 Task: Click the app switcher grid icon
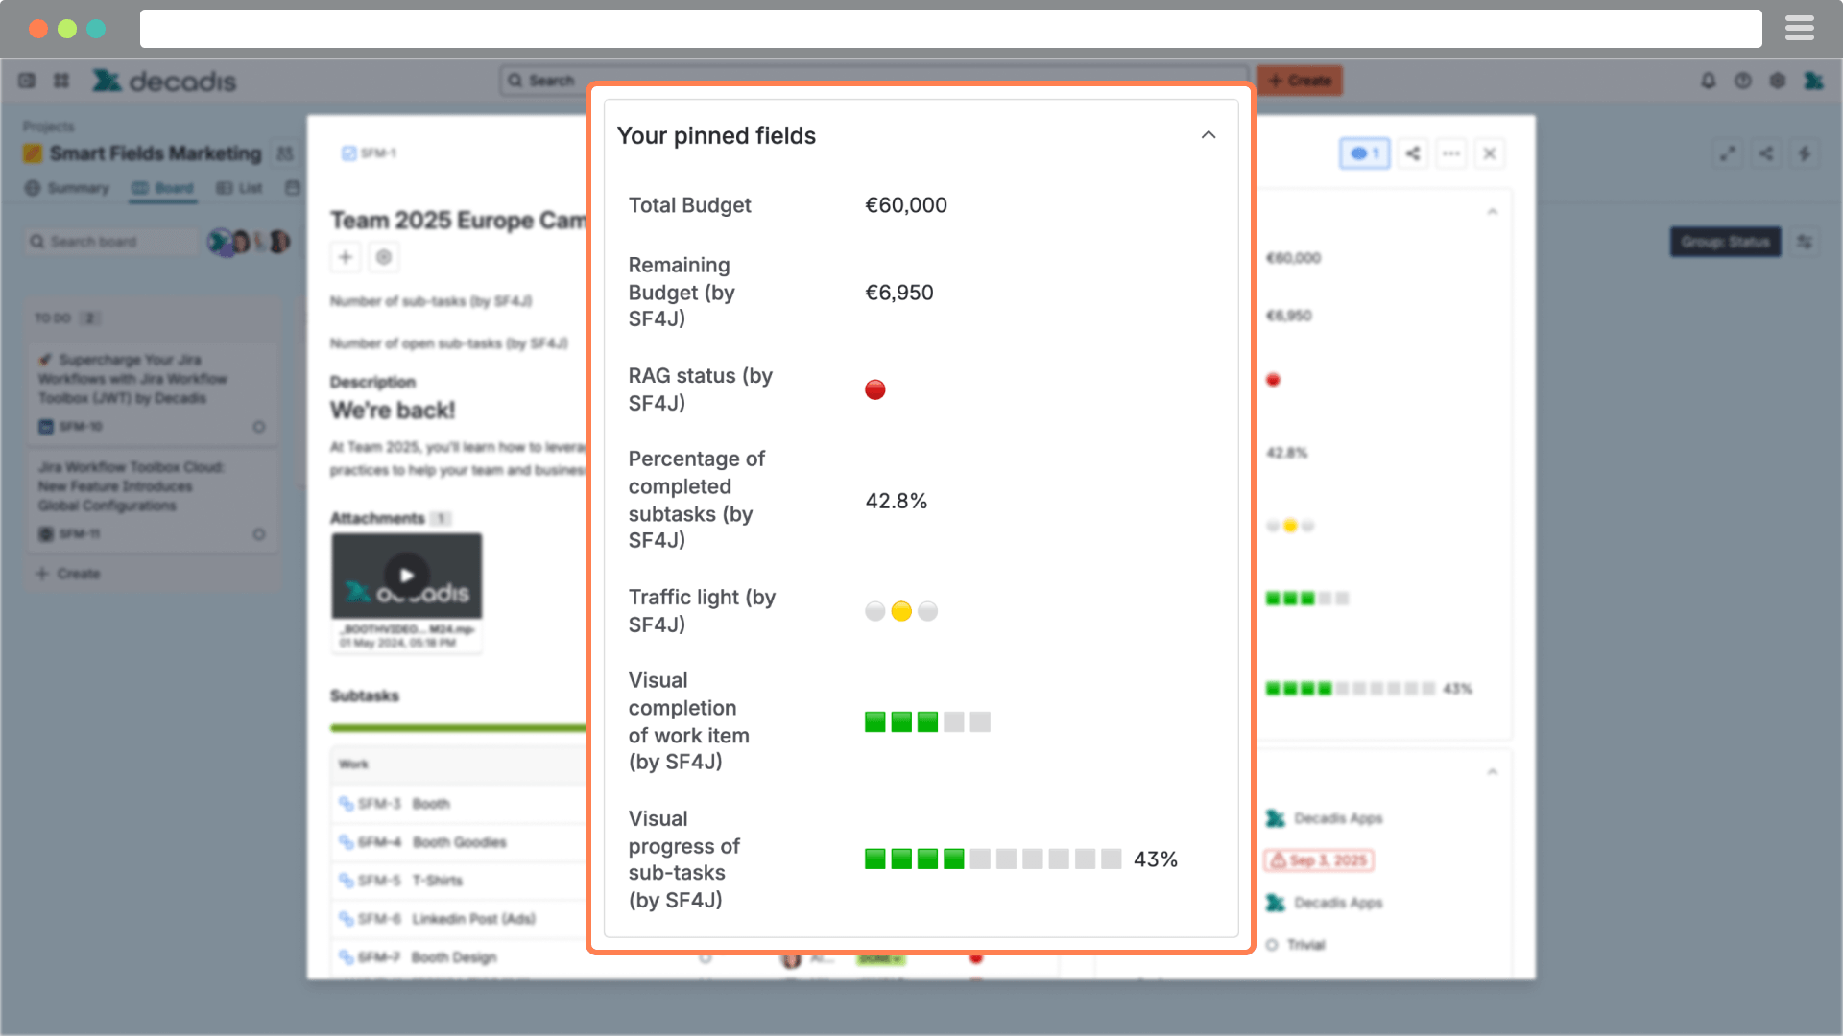[61, 81]
